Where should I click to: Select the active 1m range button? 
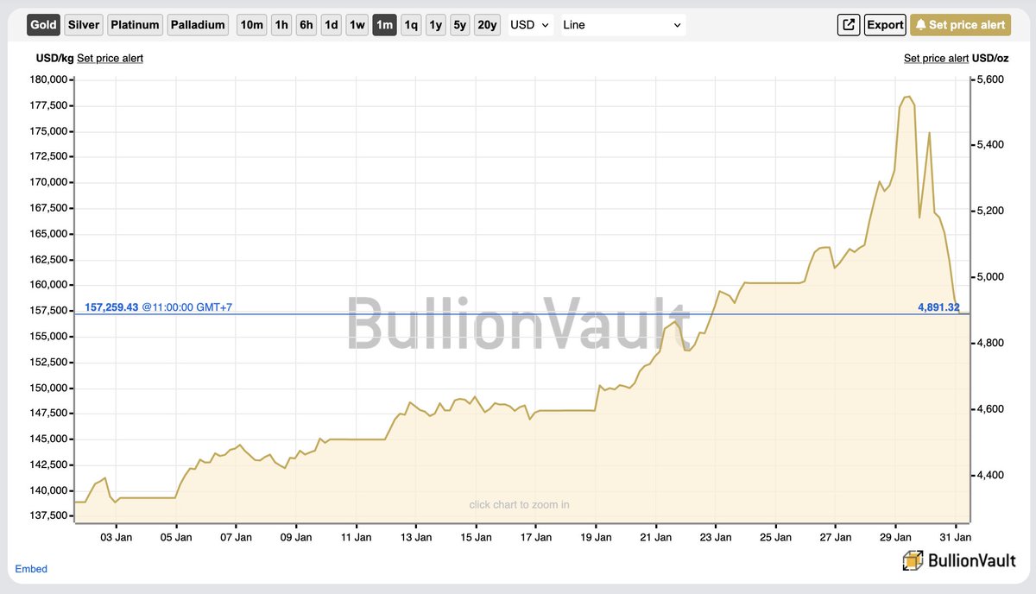coord(384,25)
